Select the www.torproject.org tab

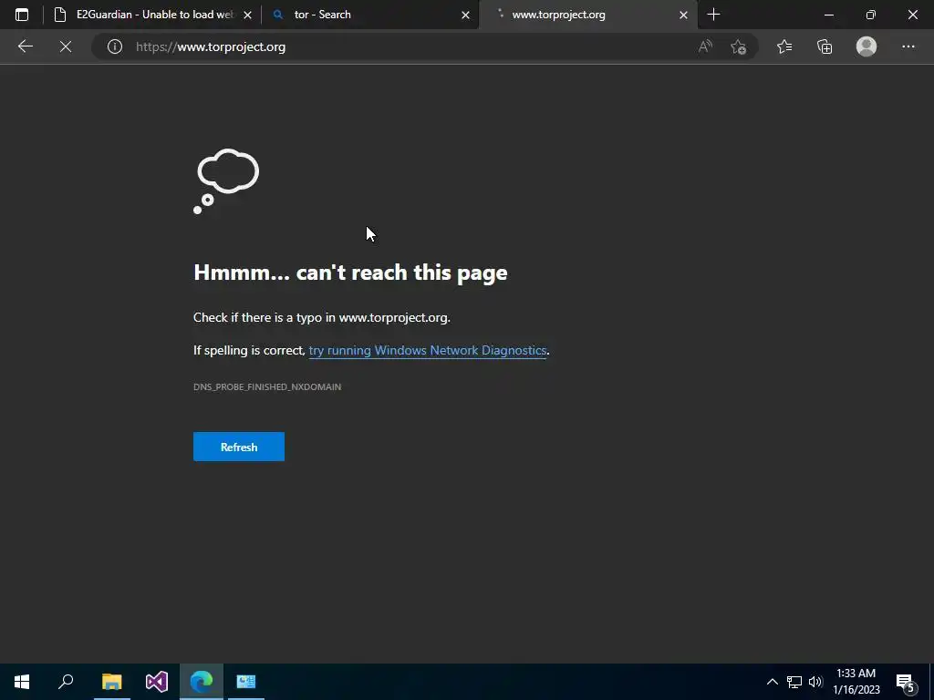coord(588,15)
